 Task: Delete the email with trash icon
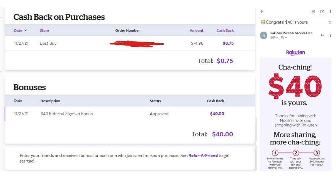313,12
